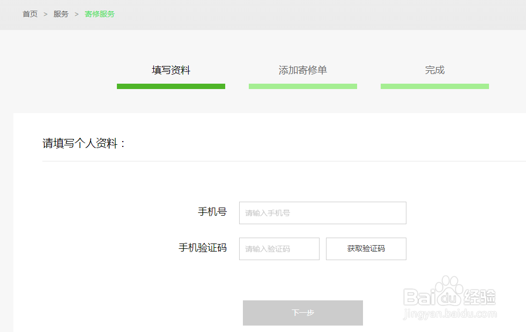Select the 完成 step label
Viewport: 526px width, 332px height.
pos(434,70)
